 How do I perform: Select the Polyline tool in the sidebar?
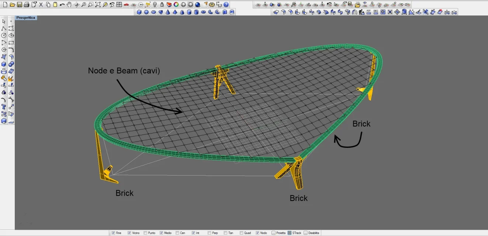pos(4,28)
